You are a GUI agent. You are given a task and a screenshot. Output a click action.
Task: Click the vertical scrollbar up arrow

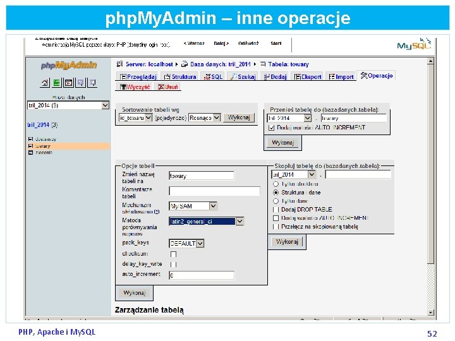430,61
